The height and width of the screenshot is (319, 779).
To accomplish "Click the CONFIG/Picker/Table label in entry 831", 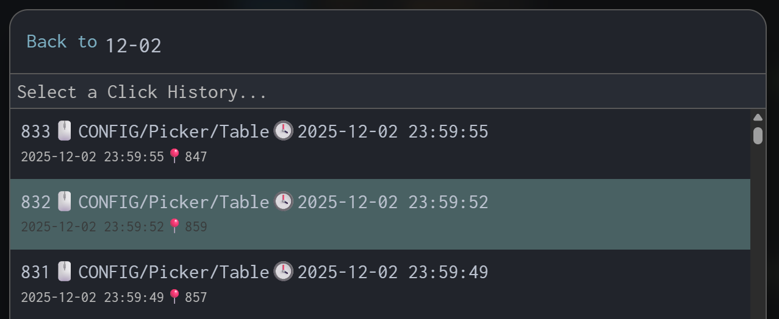I will (174, 272).
